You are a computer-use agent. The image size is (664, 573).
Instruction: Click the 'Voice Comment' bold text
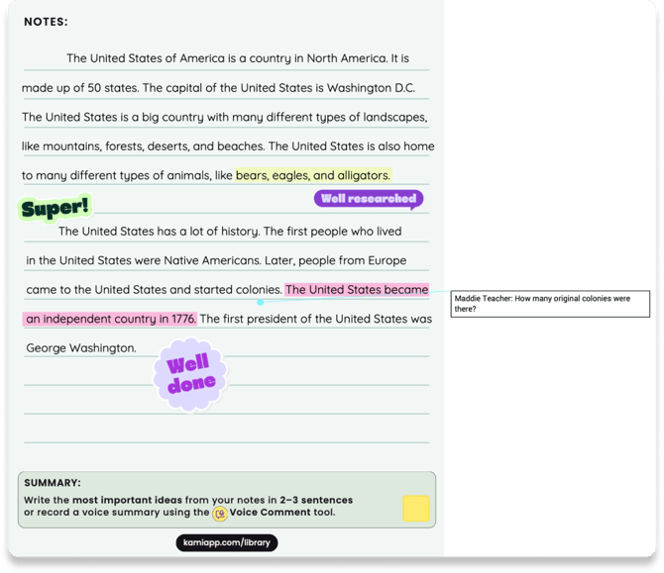pyautogui.click(x=271, y=512)
